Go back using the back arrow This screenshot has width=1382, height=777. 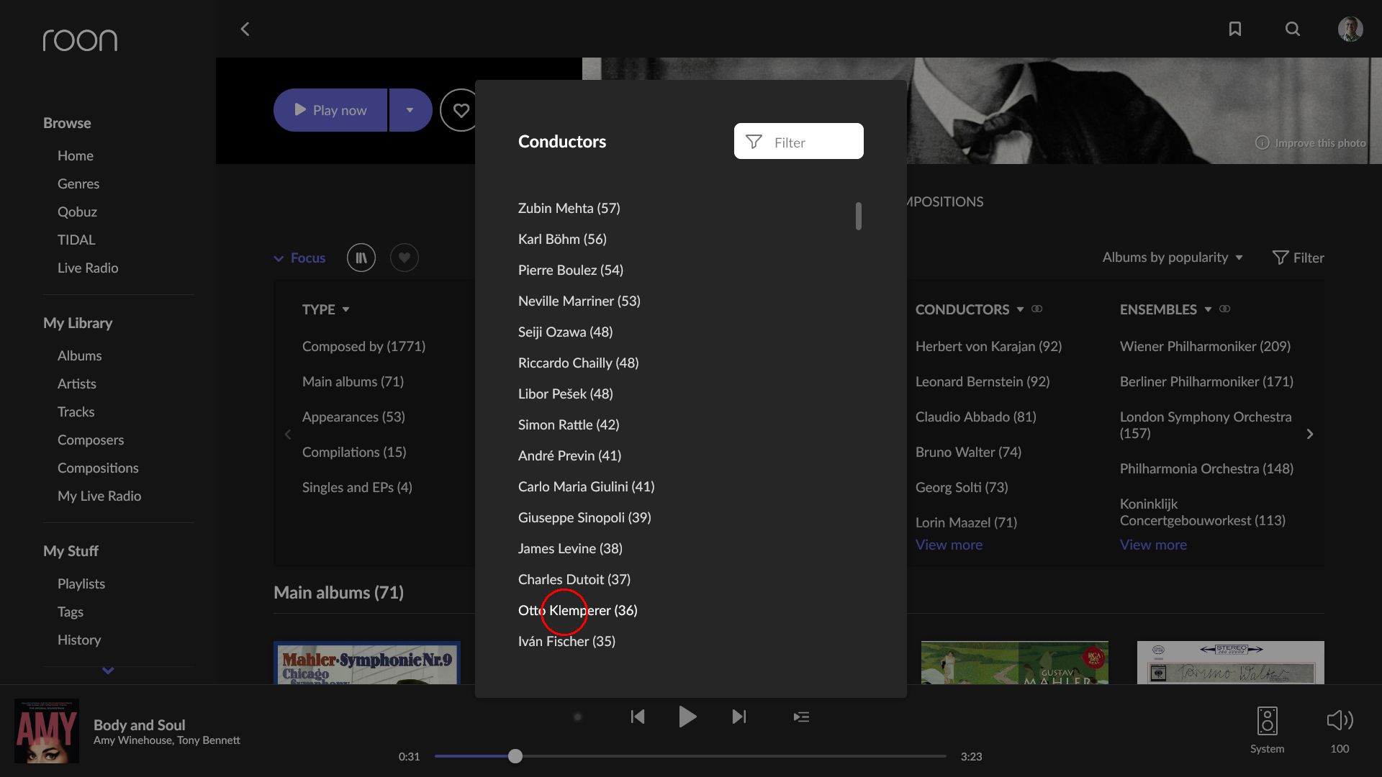tap(245, 29)
